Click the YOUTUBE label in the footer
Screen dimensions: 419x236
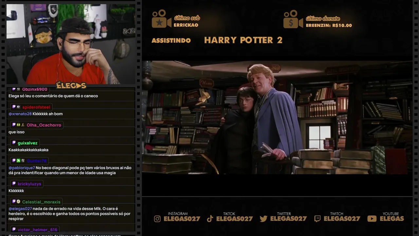coord(391,214)
